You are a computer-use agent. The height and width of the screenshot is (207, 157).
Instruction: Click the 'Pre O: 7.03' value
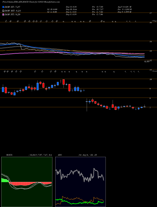tap(98, 7)
